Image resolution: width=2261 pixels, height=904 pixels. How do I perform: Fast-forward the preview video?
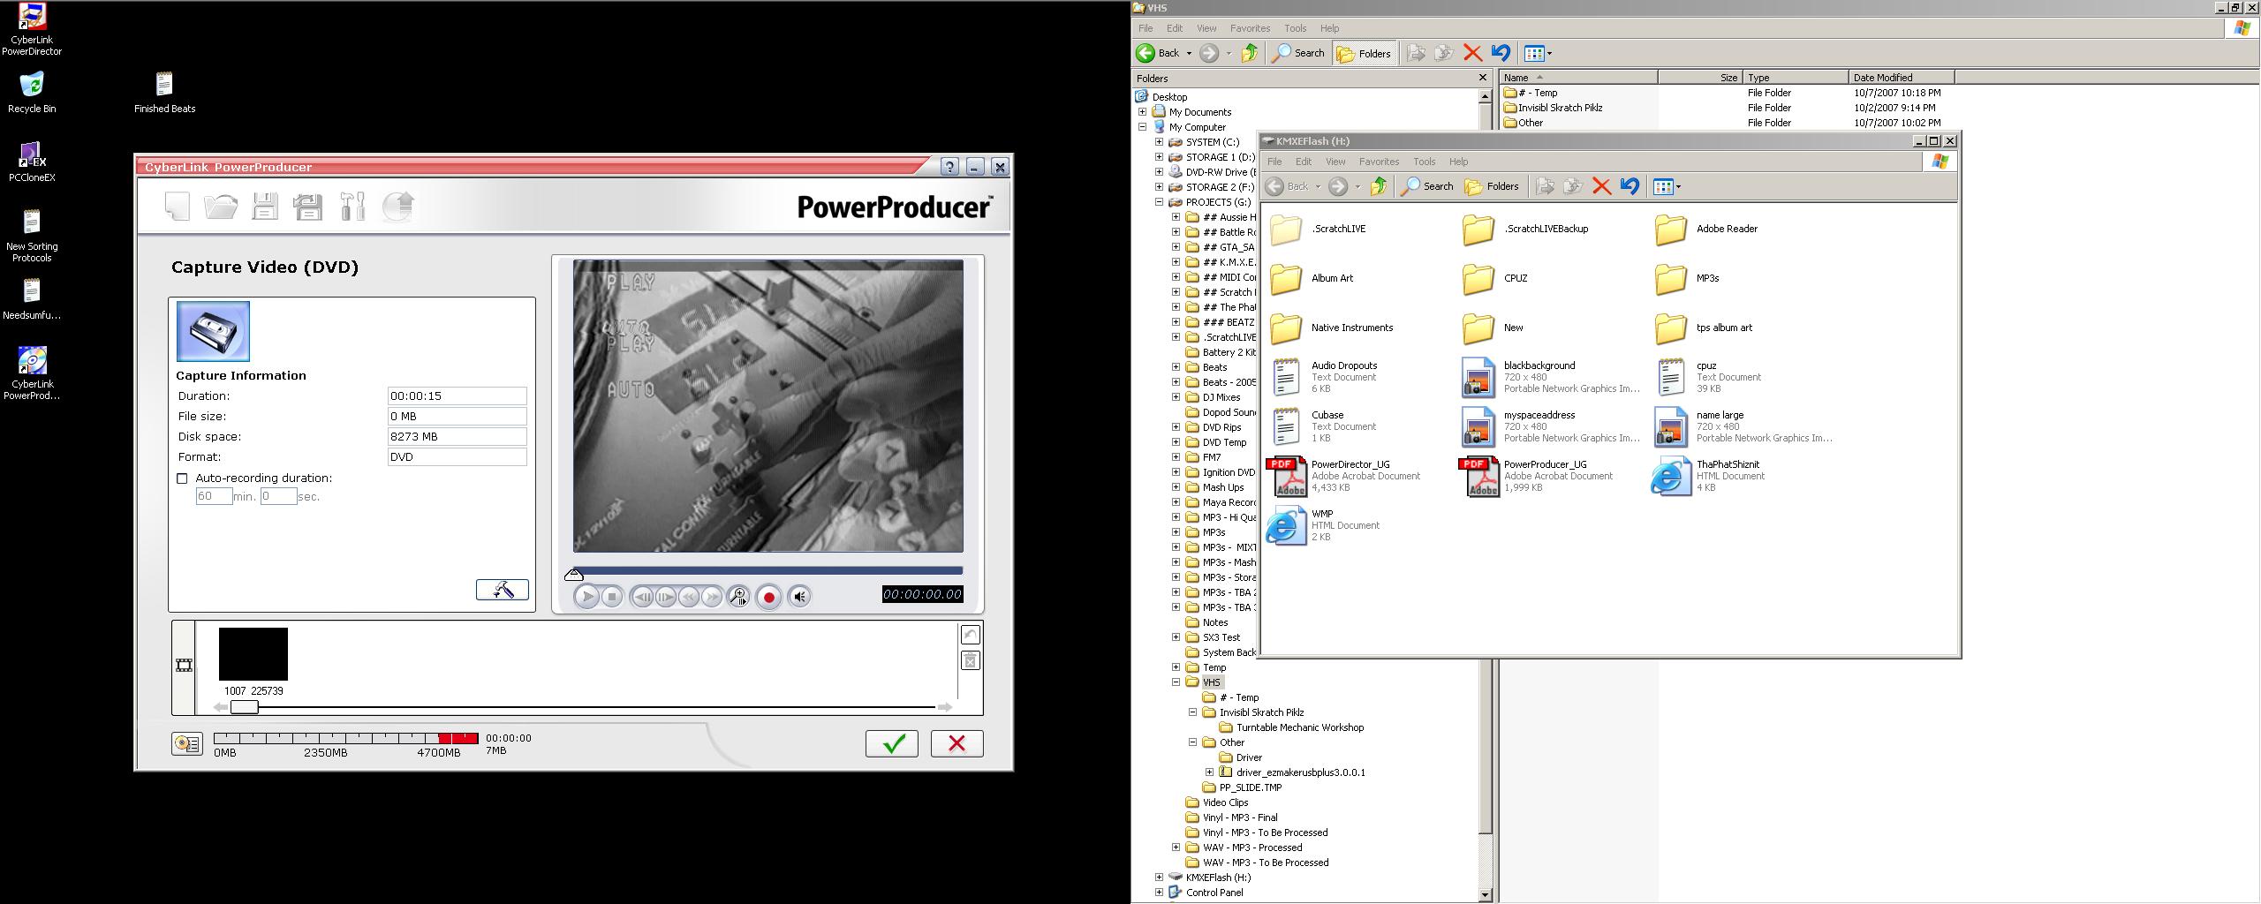click(x=712, y=597)
